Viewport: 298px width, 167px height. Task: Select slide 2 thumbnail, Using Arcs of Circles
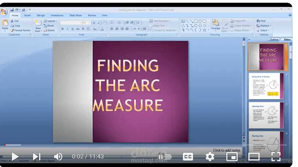point(266,86)
